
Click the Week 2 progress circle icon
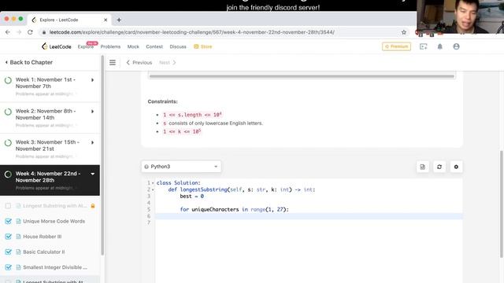click(x=8, y=112)
